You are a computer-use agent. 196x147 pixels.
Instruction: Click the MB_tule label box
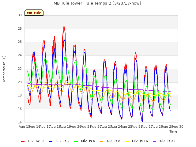[x=34, y=13]
